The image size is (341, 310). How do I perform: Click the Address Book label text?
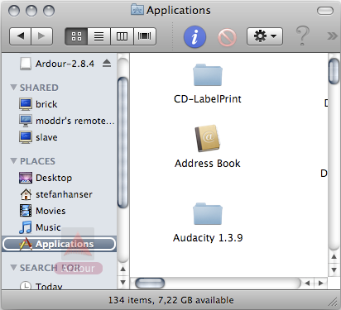(x=208, y=164)
